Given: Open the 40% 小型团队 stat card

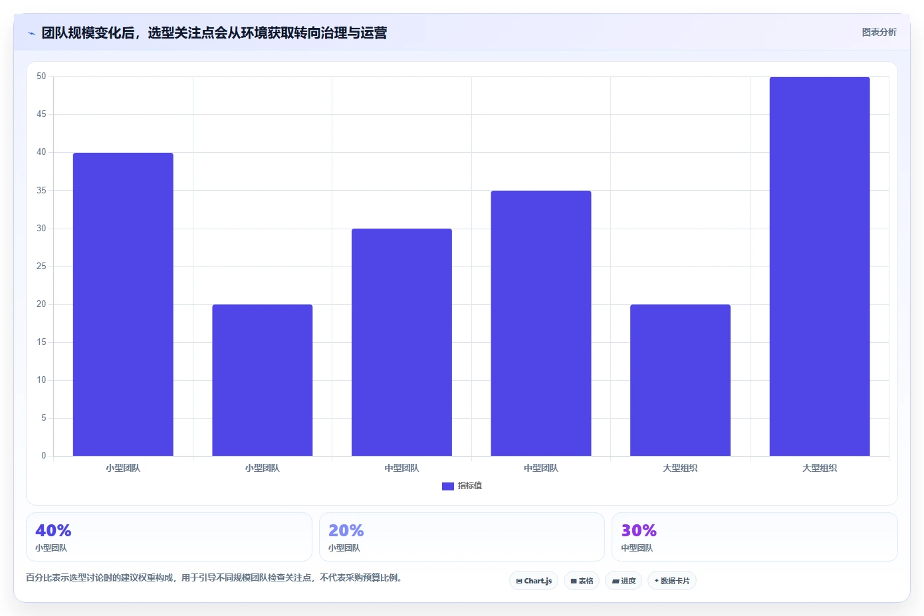Looking at the screenshot, I should coord(169,537).
